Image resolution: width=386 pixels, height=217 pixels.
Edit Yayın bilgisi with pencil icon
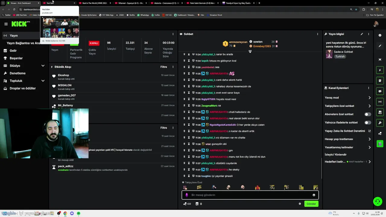tap(362, 34)
